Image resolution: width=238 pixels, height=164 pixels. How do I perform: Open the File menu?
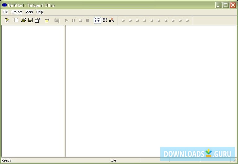click(5, 12)
